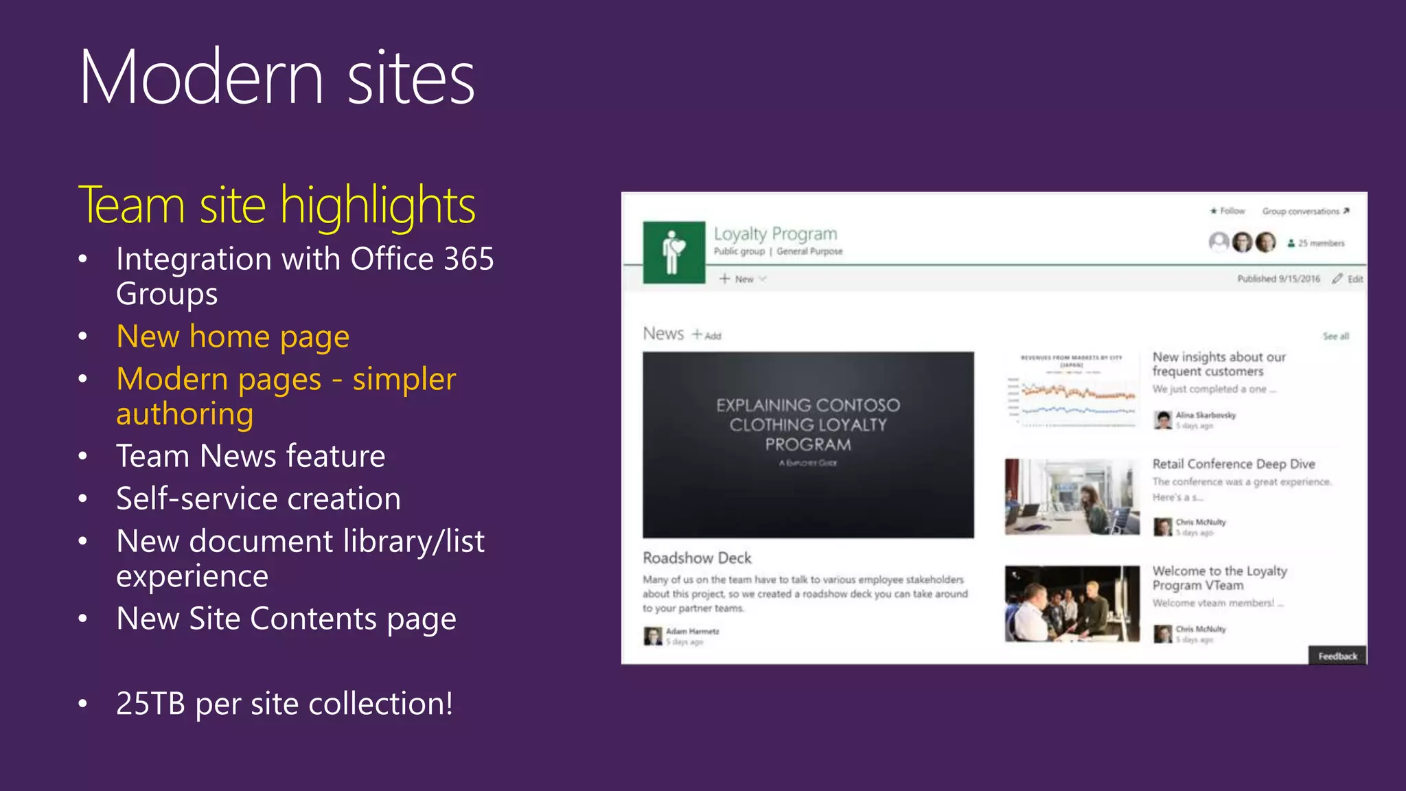Click New document library/list experience bullet
Viewport: 1406px width, 791px height.
click(x=300, y=559)
